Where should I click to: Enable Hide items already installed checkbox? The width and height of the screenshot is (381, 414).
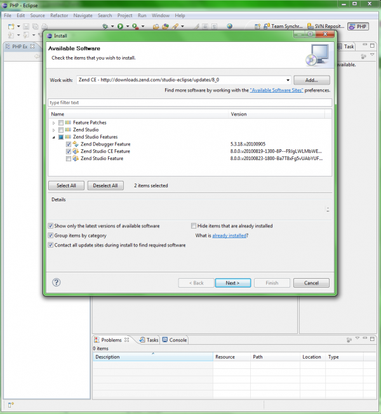(194, 226)
